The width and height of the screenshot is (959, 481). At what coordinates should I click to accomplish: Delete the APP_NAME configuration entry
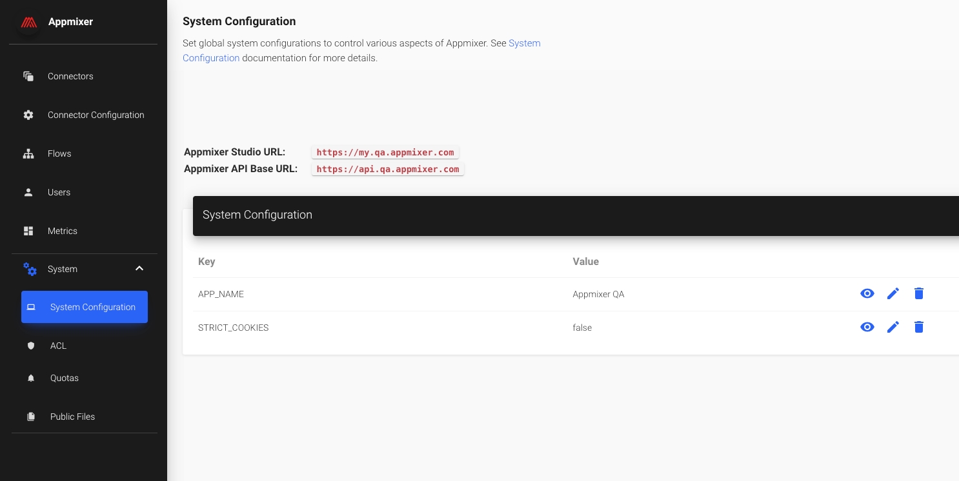coord(919,294)
